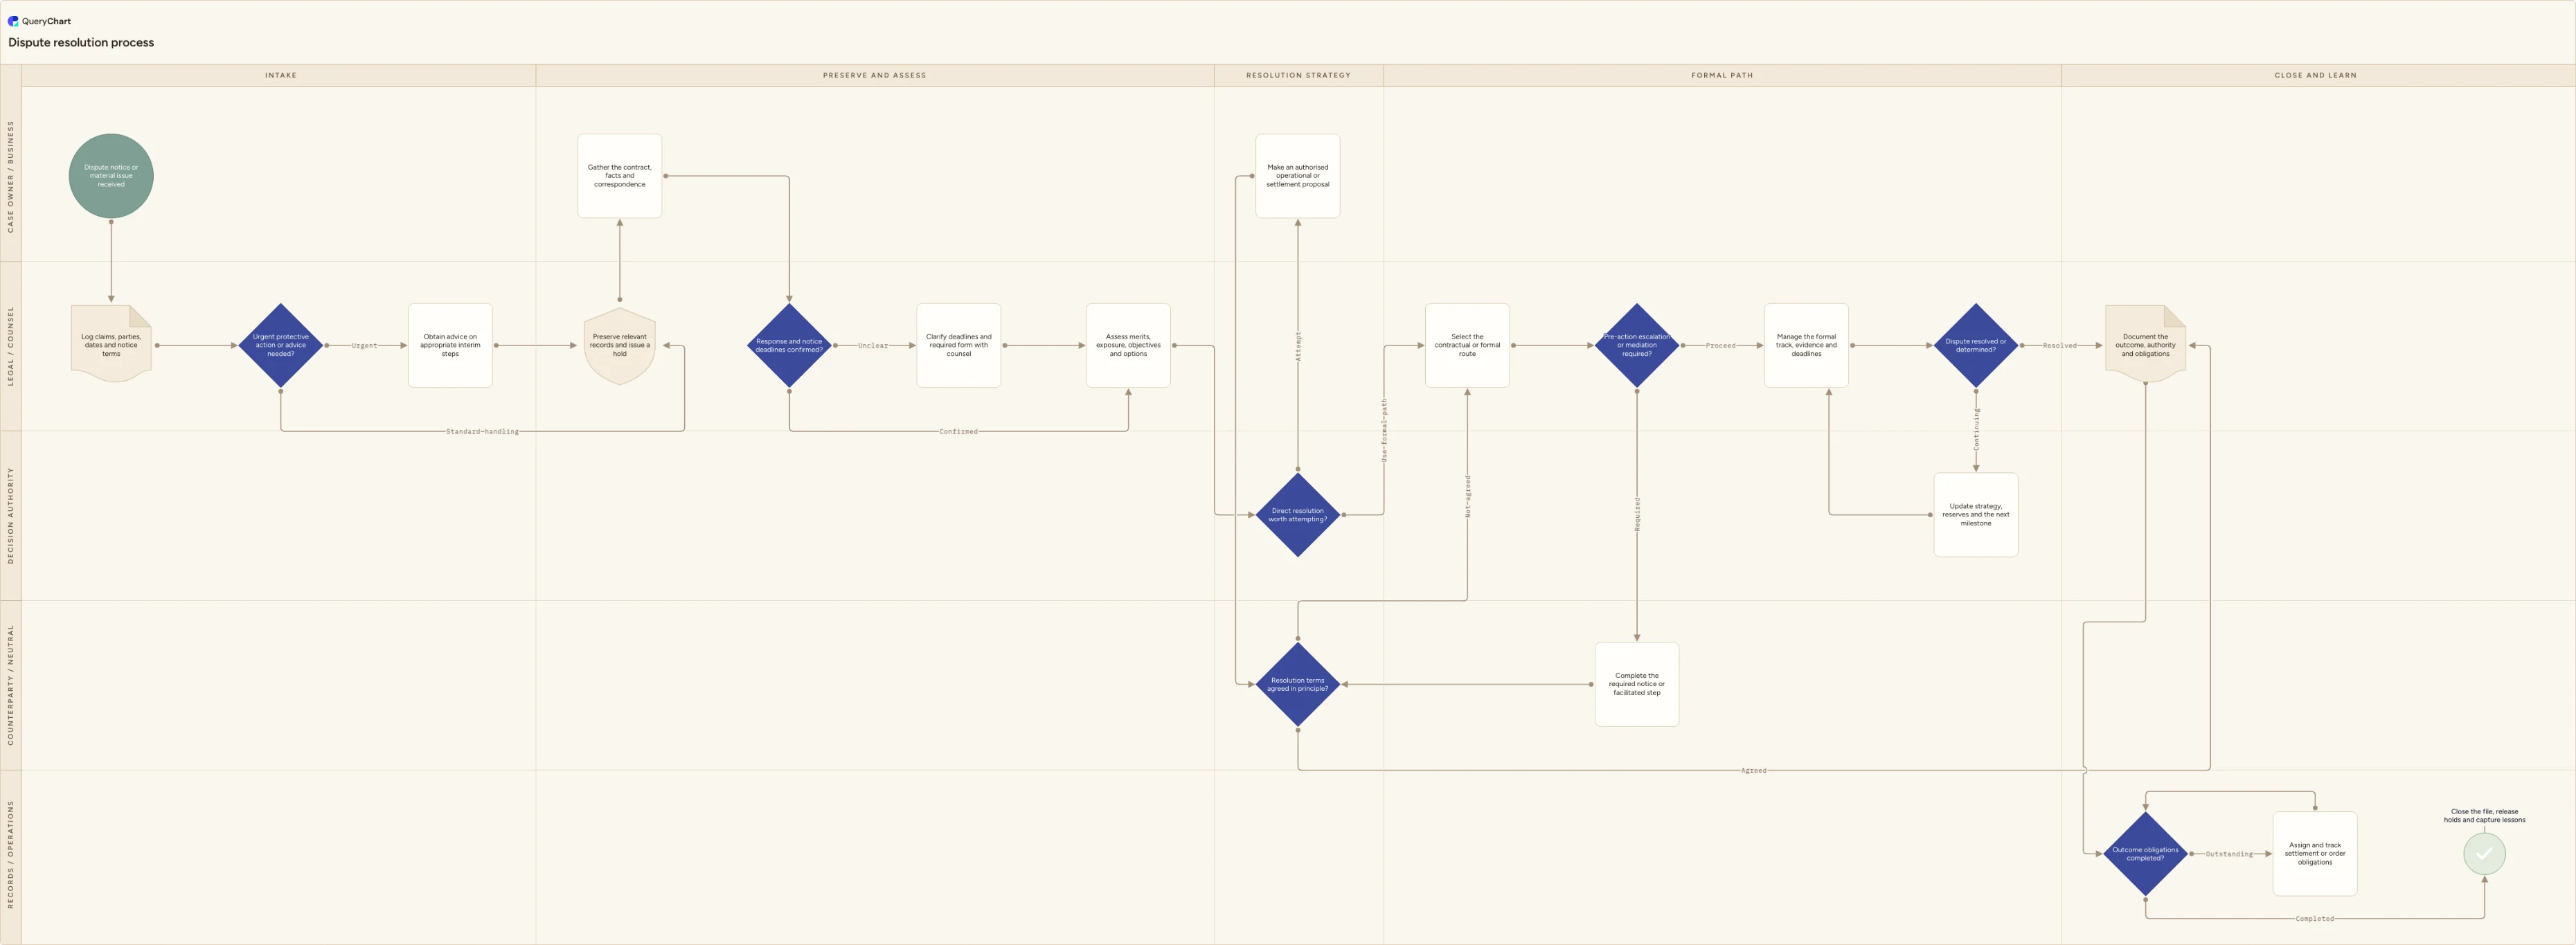Select the 'Assign and track settlement or order obligations' box
Image resolution: width=2576 pixels, height=945 pixels.
coord(2315,854)
